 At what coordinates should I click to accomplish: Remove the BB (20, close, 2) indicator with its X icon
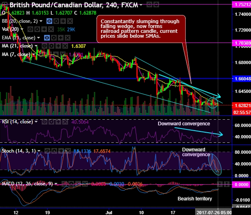70,21
